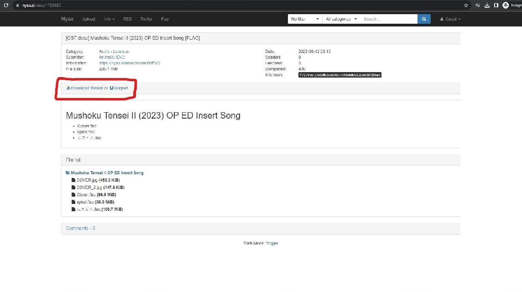This screenshot has height=292, width=522.
Task: Open the browser downloads icon
Action: 487,5
